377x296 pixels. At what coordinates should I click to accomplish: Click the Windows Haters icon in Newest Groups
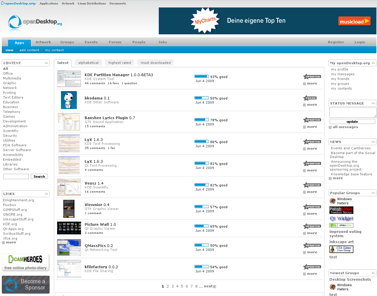click(333, 287)
